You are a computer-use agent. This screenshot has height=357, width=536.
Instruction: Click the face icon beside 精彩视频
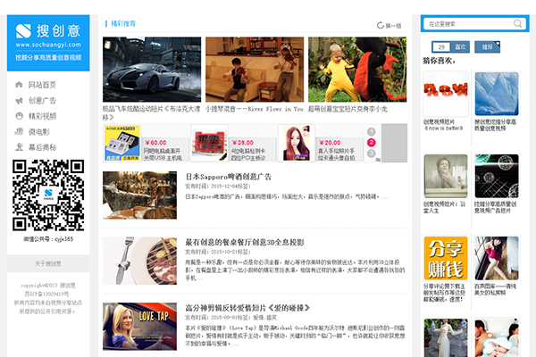click(20, 116)
